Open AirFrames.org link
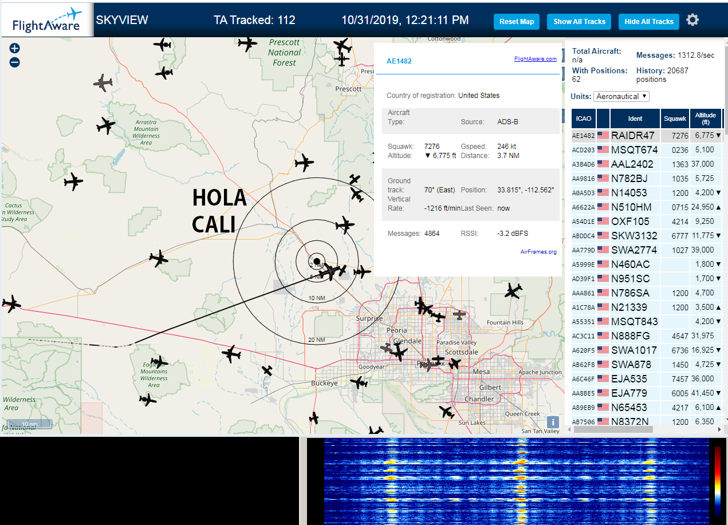This screenshot has height=525, width=728. 538,251
